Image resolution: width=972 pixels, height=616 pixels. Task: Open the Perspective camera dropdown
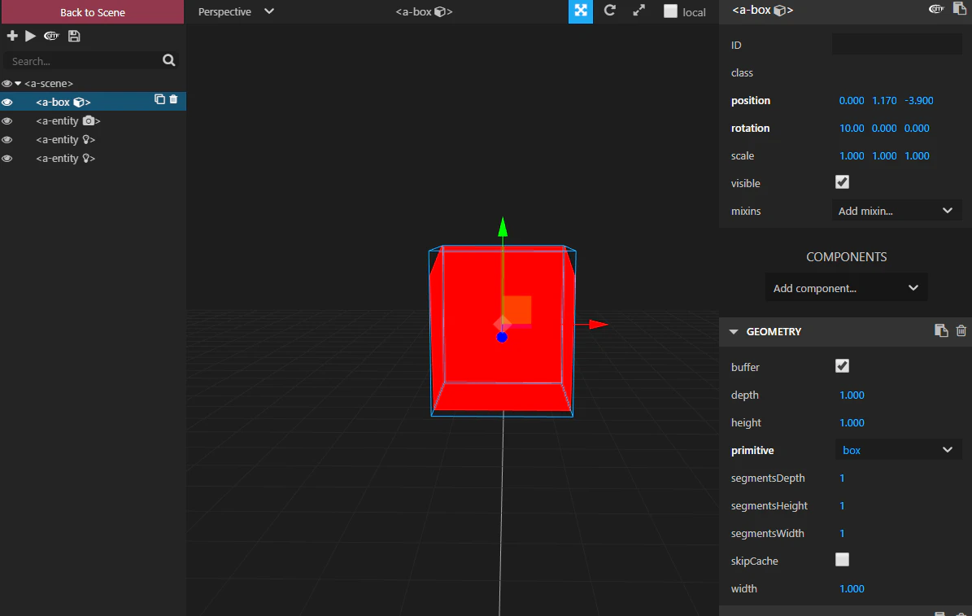point(236,11)
